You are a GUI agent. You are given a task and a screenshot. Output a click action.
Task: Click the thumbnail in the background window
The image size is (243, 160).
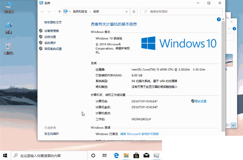click(229, 60)
